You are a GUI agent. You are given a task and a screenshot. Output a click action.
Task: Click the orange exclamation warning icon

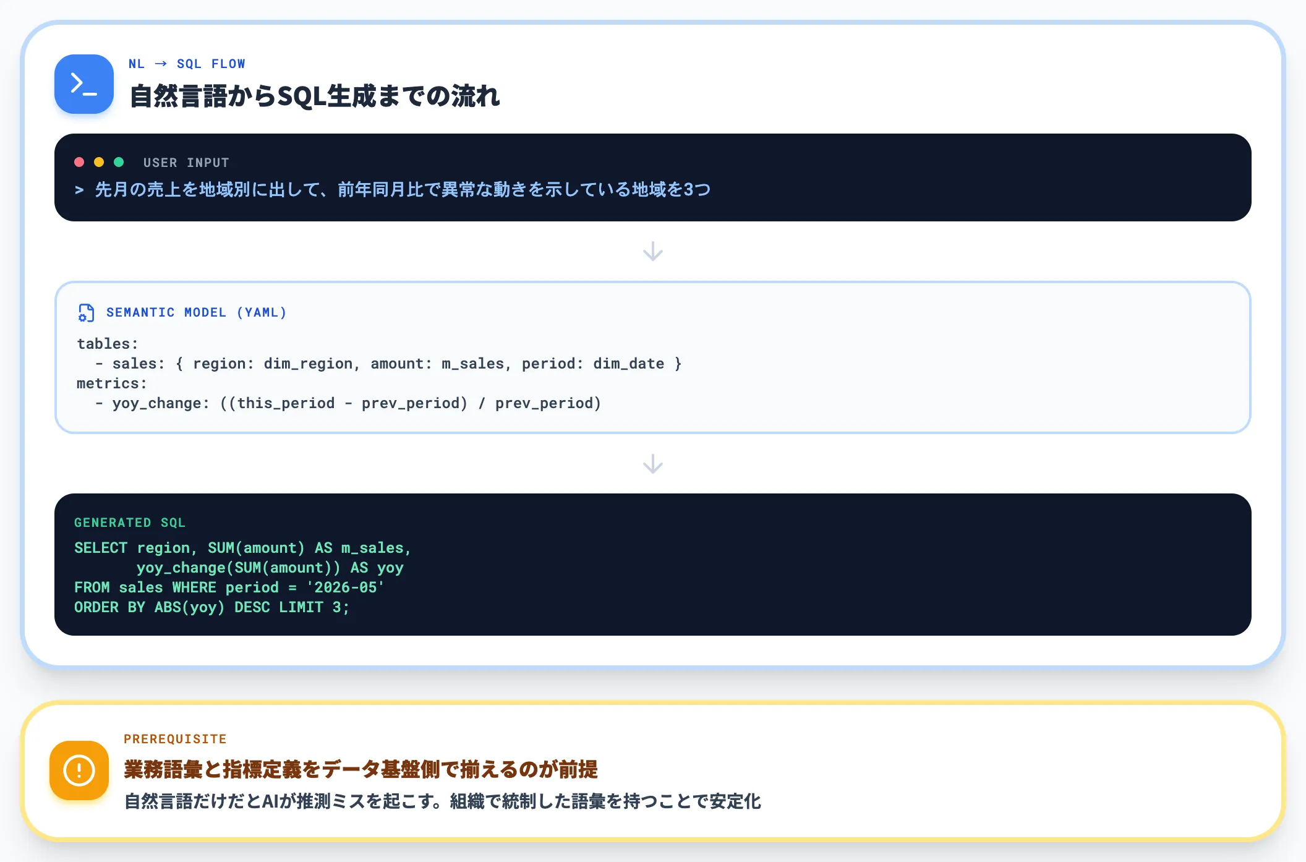(x=79, y=770)
